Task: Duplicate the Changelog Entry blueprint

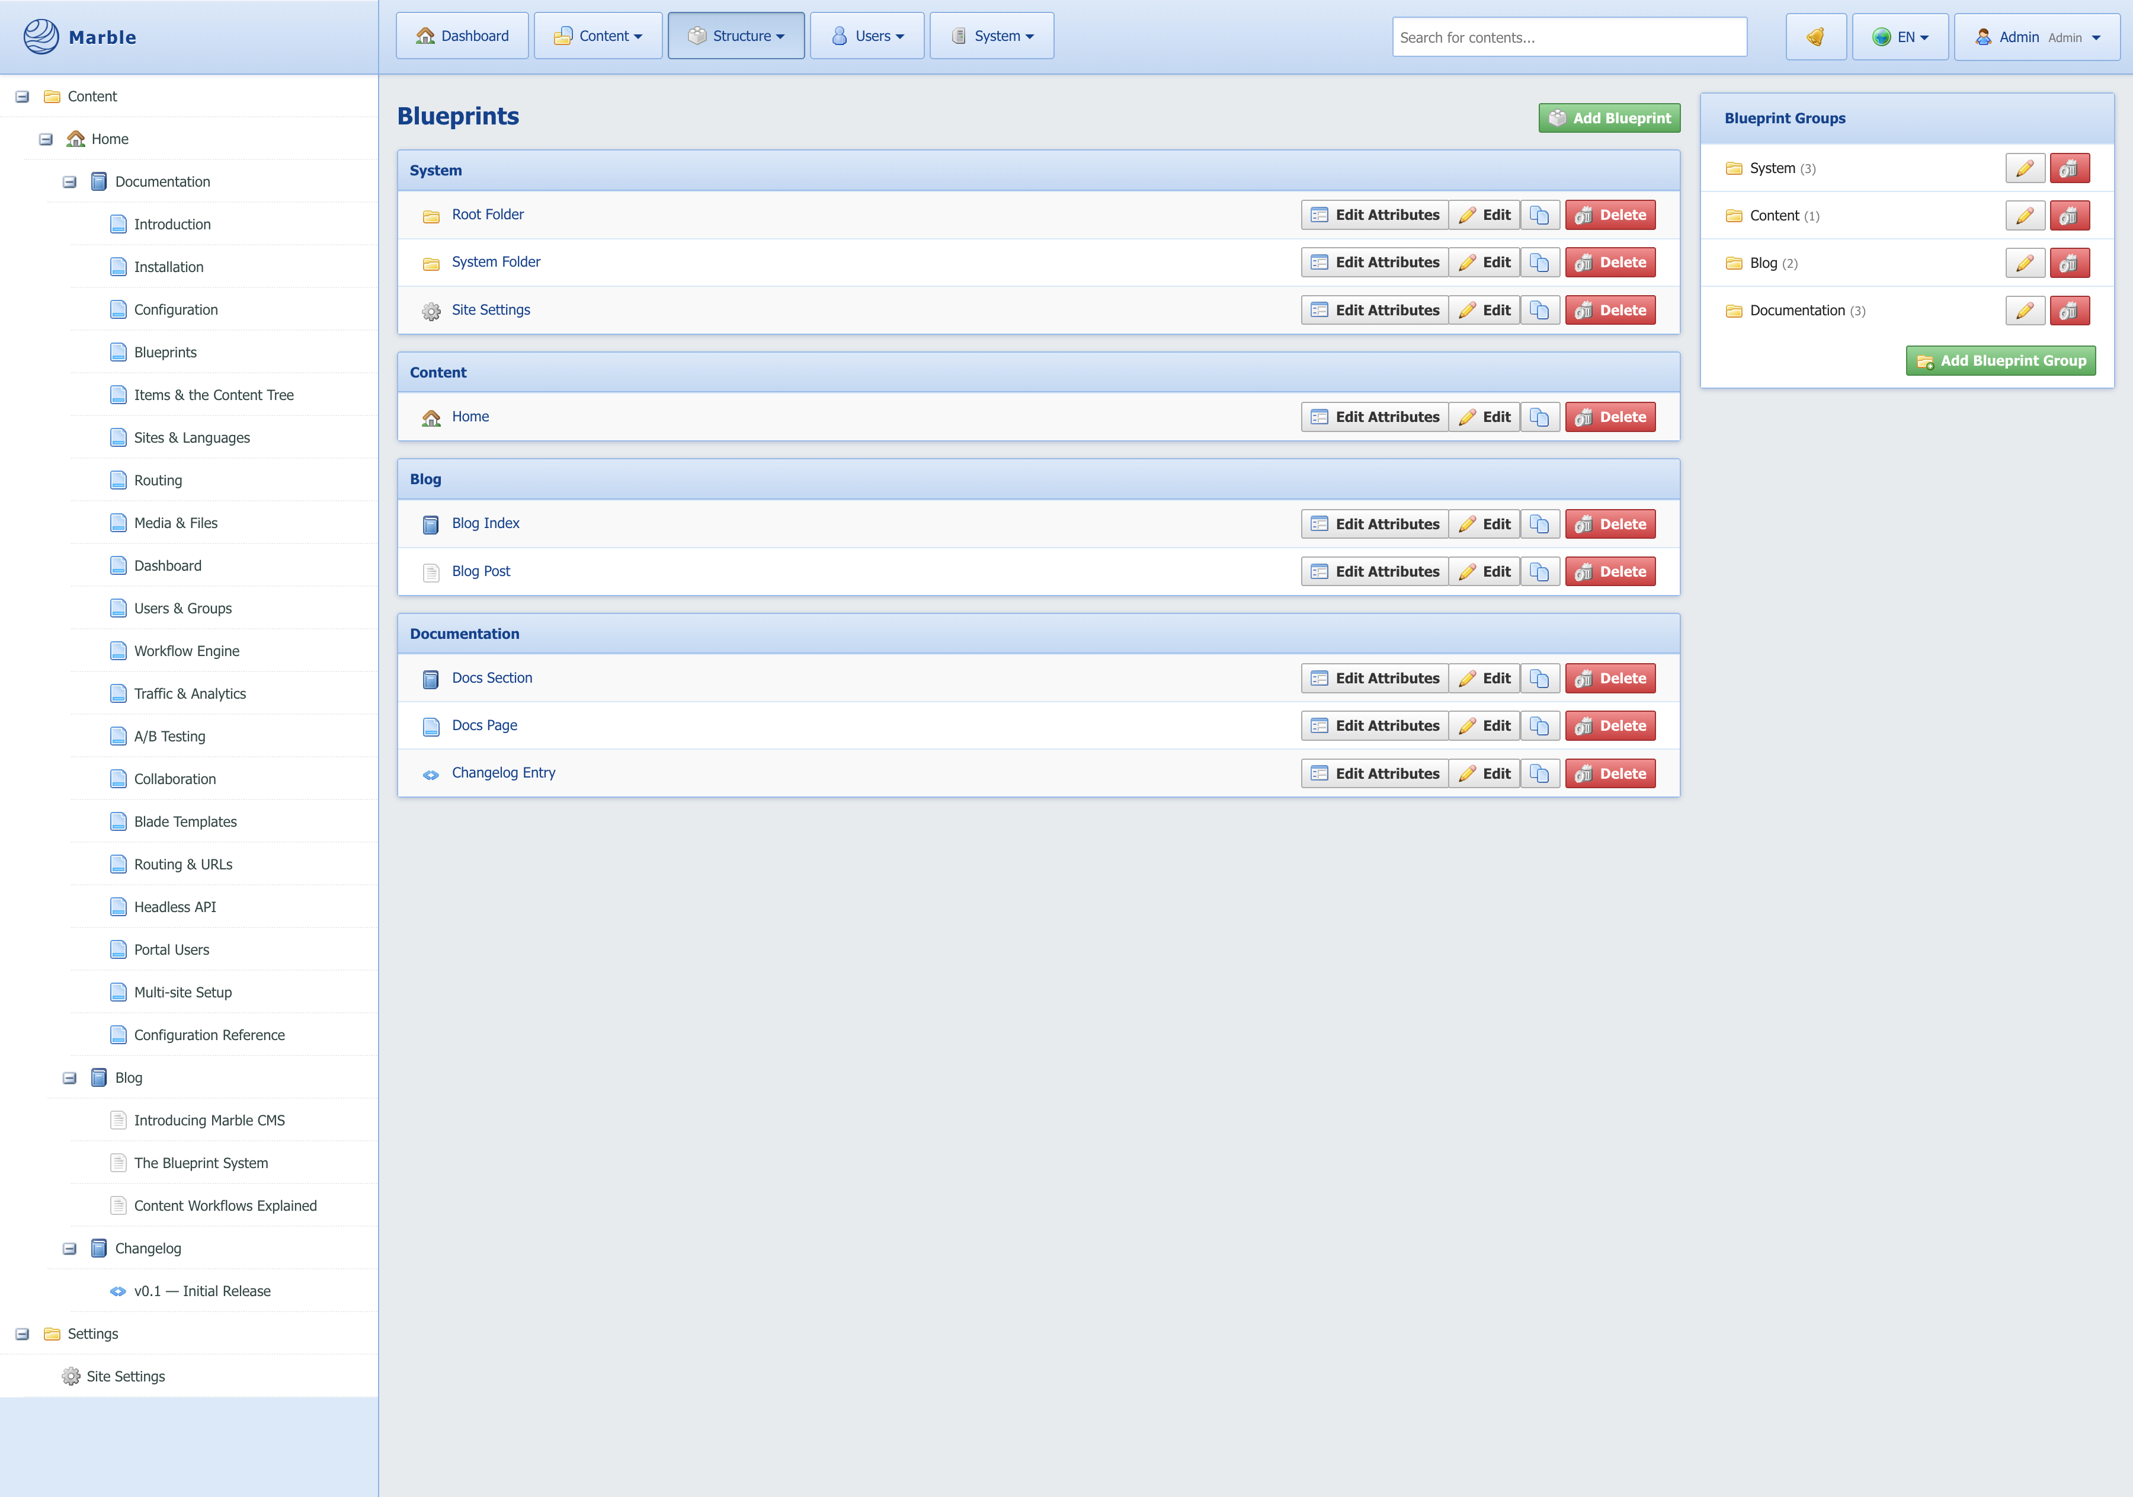Action: pos(1539,773)
